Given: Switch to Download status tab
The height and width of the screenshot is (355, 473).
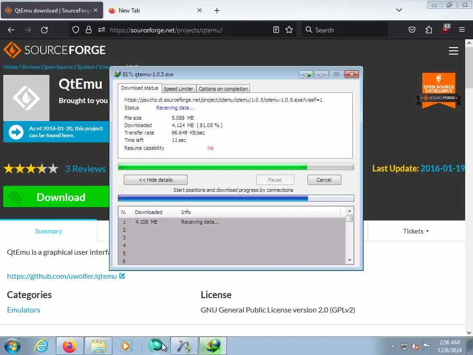Looking at the screenshot, I should click(139, 88).
